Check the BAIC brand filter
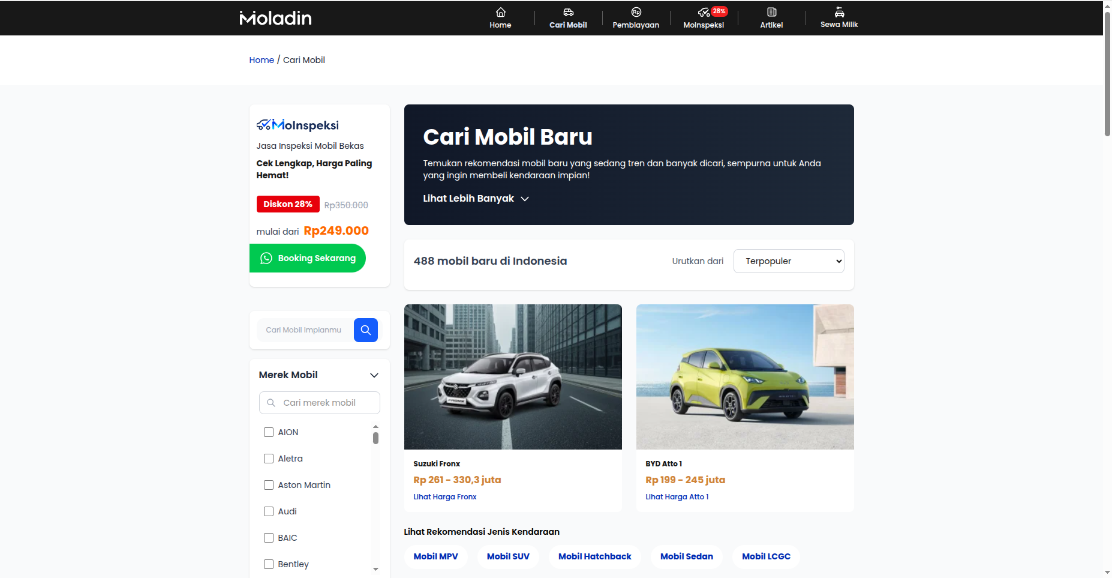The width and height of the screenshot is (1112, 578). [269, 538]
